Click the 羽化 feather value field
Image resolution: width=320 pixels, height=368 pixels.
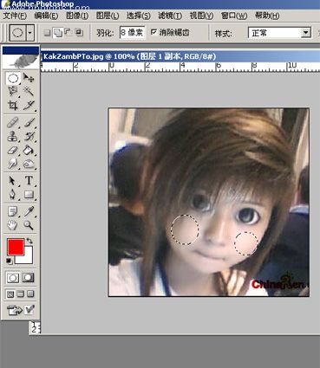(132, 33)
